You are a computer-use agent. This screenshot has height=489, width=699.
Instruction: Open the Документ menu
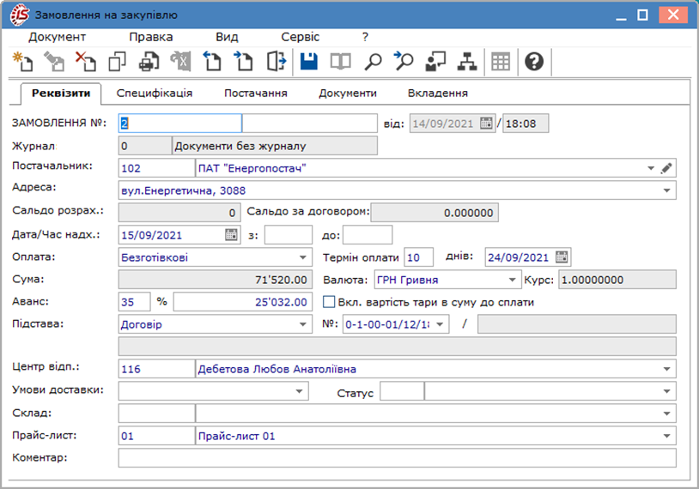[x=57, y=37]
